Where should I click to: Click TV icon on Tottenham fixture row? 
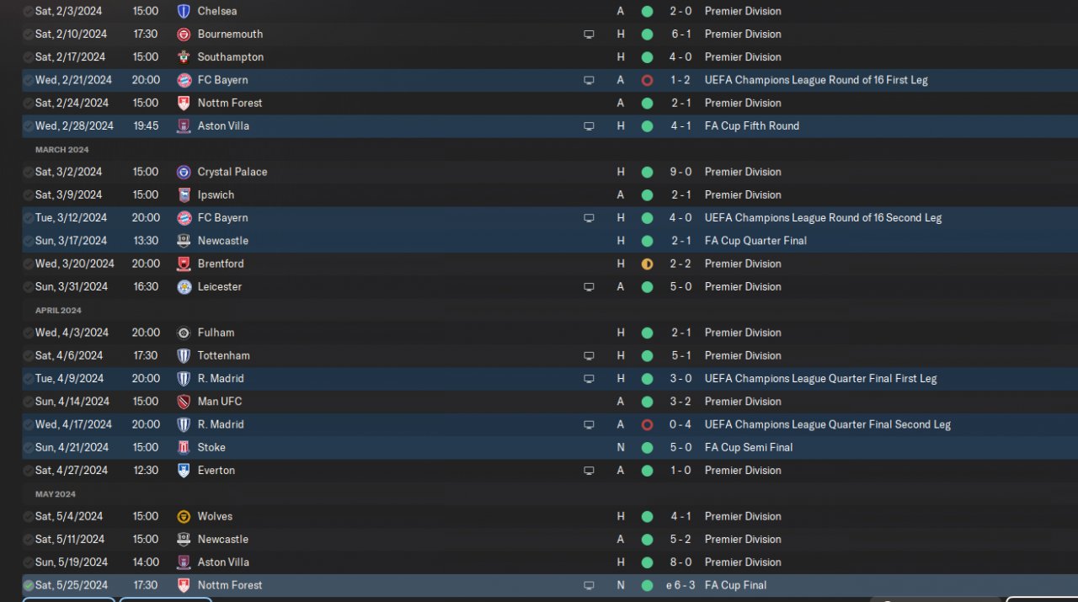[x=589, y=356]
